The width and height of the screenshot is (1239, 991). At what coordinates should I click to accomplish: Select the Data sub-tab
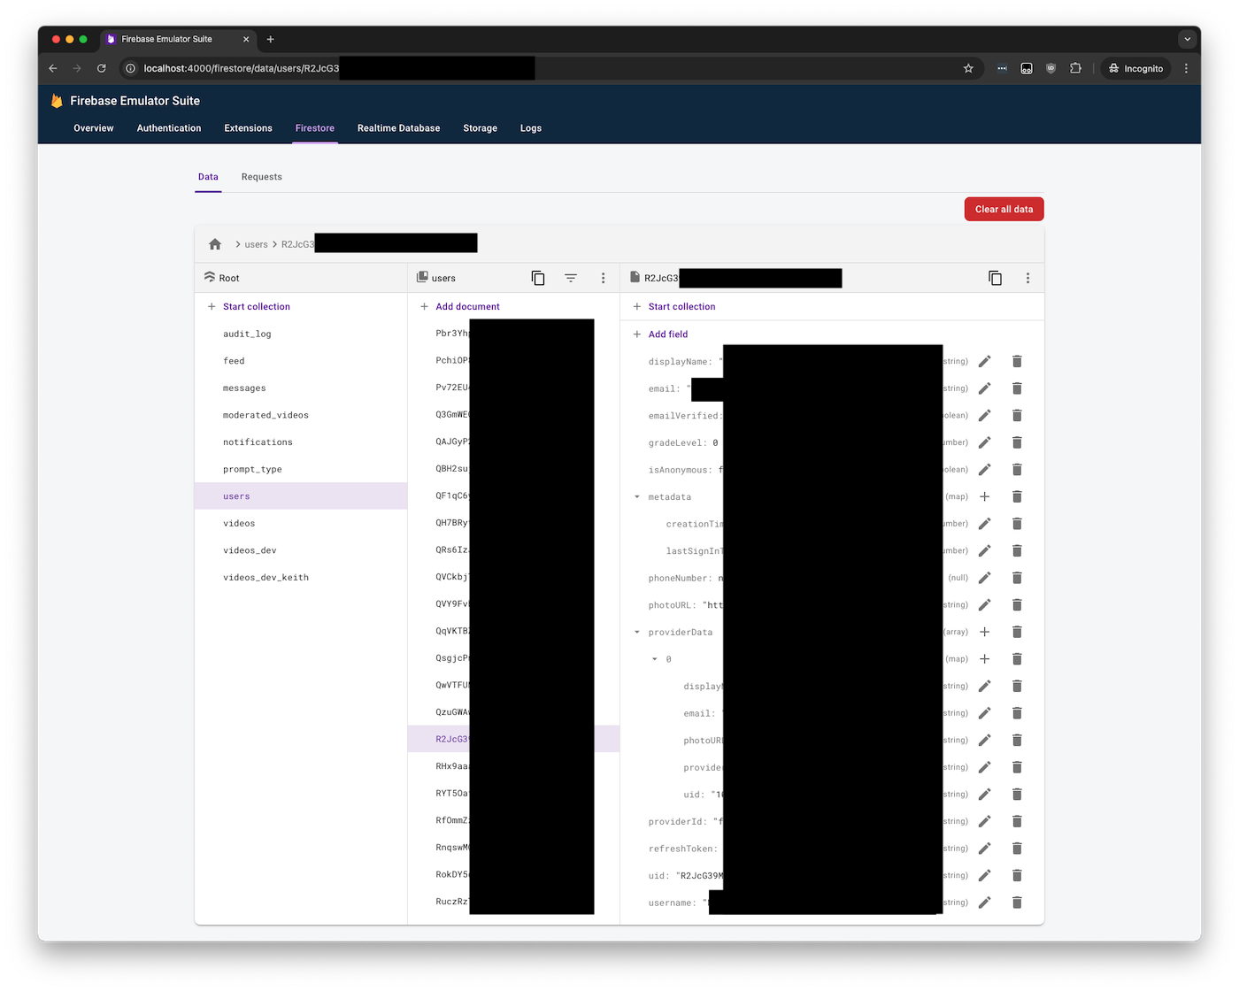tap(208, 177)
